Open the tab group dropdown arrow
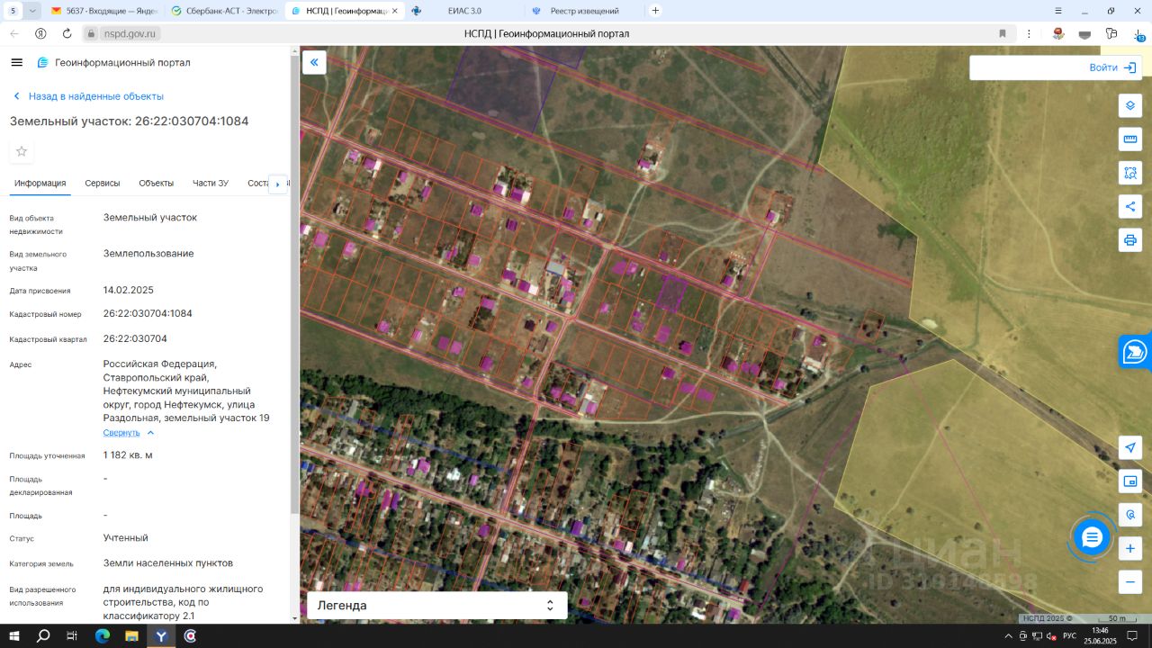1152x648 pixels. (x=33, y=11)
